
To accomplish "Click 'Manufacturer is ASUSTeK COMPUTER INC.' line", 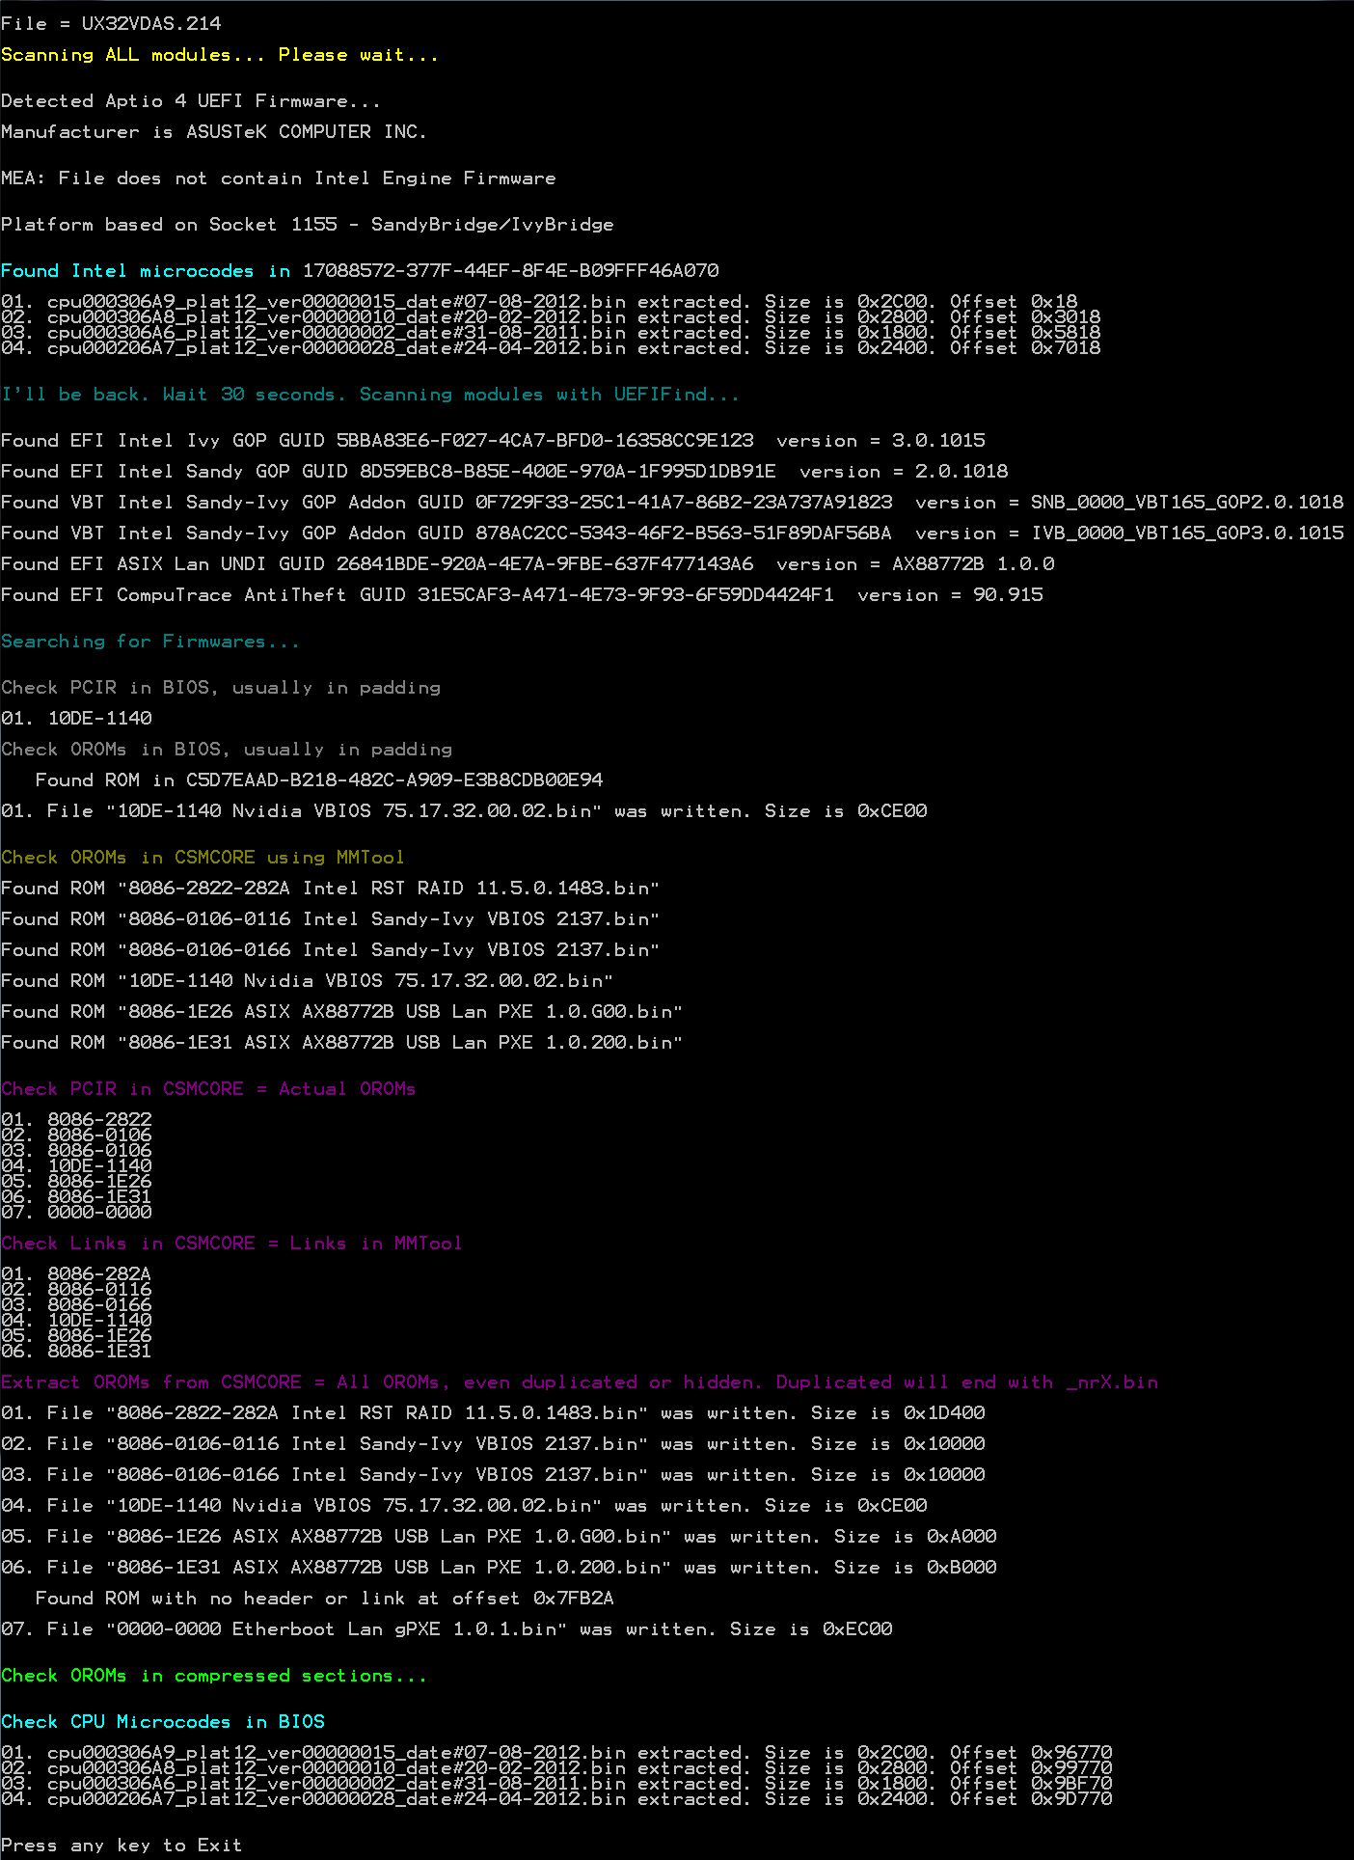I will (214, 132).
